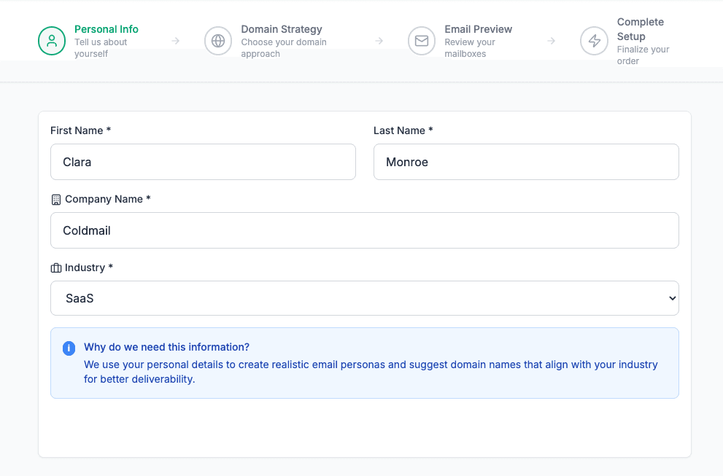Click arrow between Domain Strategy and Email Preview
The image size is (723, 476).
379,41
